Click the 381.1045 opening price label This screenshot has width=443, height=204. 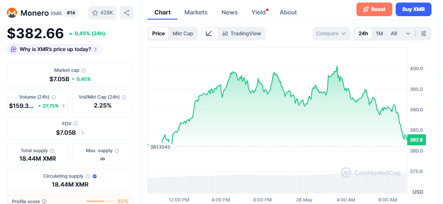(x=160, y=147)
